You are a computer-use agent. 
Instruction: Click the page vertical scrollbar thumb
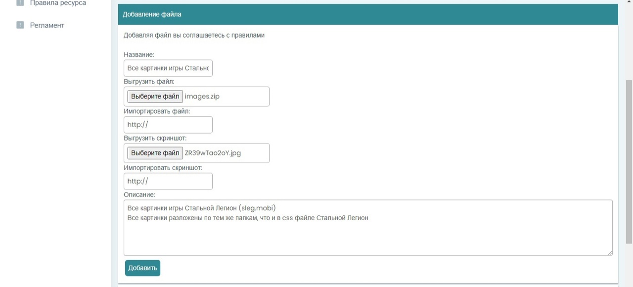point(629,161)
